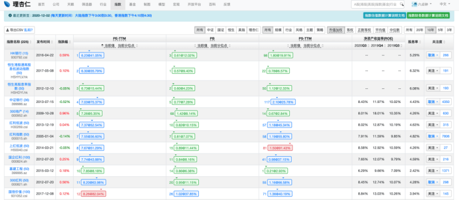Open 关注 dropdown in 基建工程 row
Image resolution: width=459 pixels, height=200 pixels.
[433, 170]
